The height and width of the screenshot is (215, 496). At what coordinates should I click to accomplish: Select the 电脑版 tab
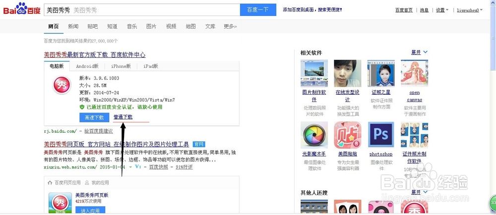coord(57,66)
